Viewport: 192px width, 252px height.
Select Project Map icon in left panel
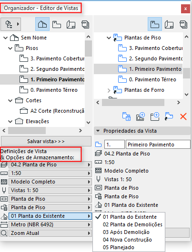point(42,24)
